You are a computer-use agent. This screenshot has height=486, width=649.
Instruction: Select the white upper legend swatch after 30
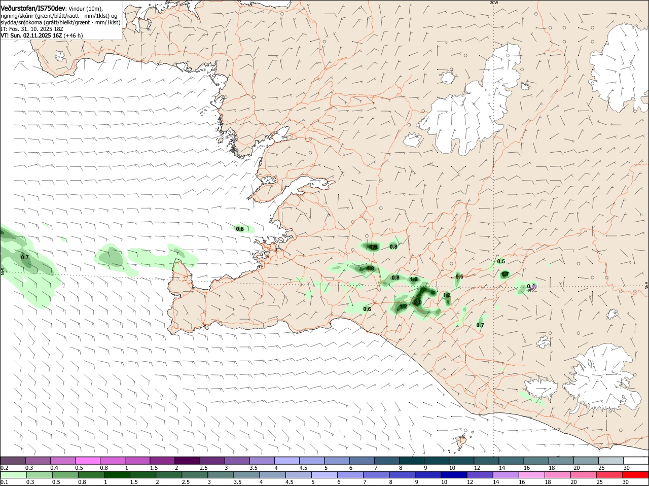636,460
